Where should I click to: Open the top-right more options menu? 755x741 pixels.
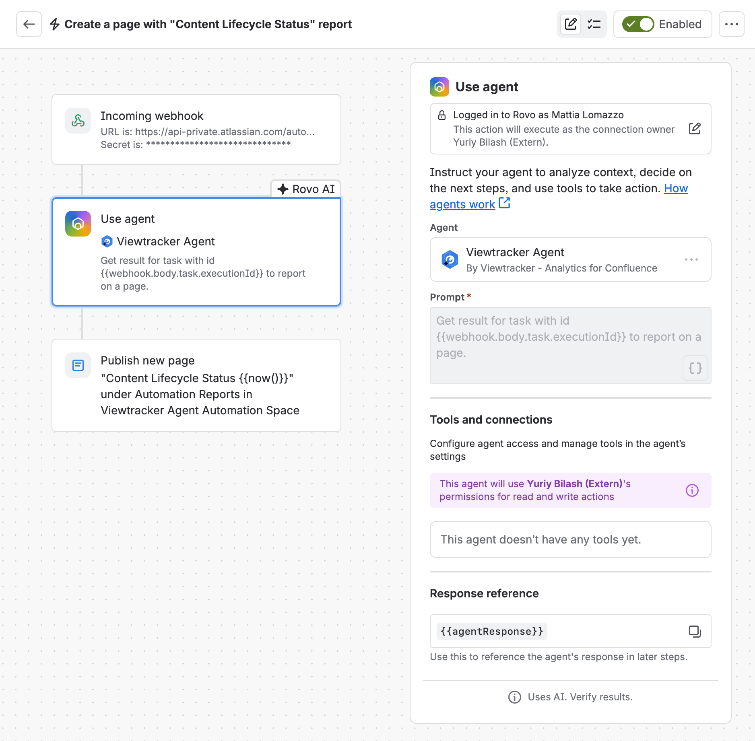point(732,24)
